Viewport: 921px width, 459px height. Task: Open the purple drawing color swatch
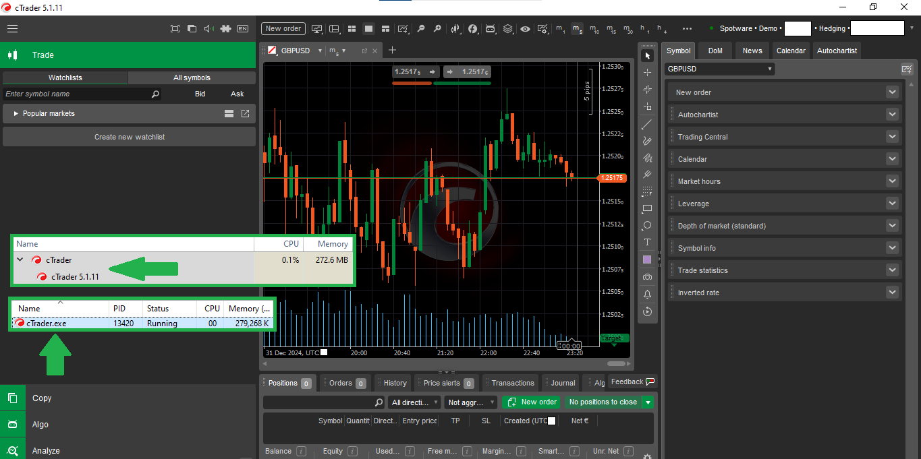(648, 259)
